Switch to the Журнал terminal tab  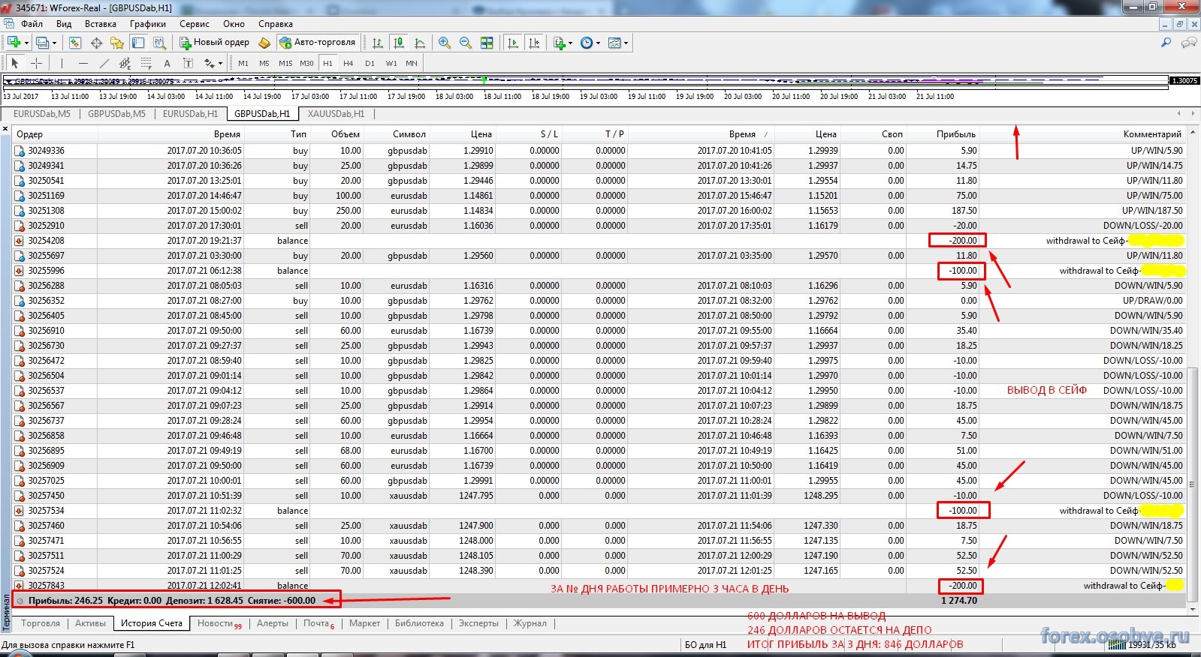click(530, 623)
